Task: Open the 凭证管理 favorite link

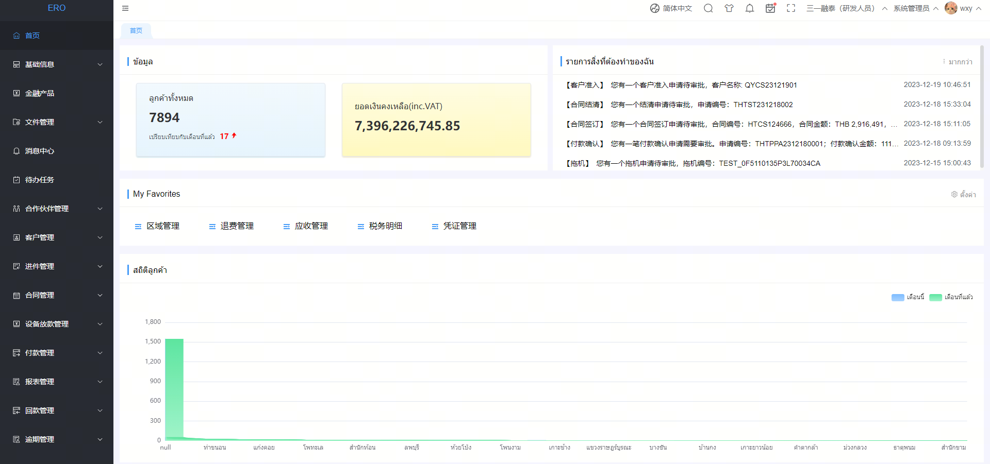Action: tap(454, 226)
